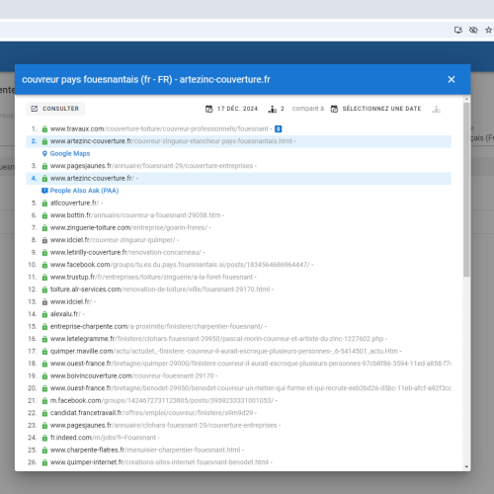
Task: Click the crossed-out eye icon in address bar
Action: click(473, 30)
